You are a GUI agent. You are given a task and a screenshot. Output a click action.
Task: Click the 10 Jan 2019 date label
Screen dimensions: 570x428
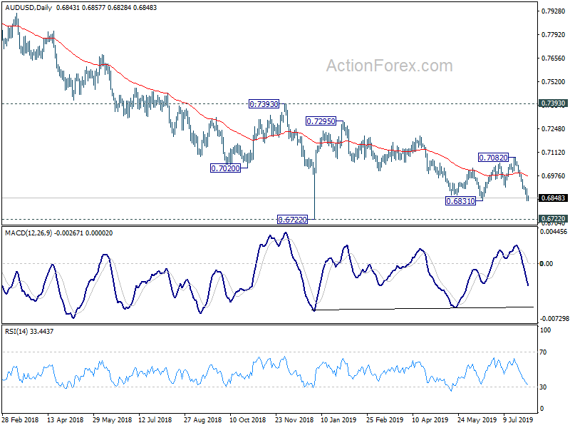coord(338,419)
